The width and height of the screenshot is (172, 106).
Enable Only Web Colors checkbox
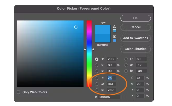18,92
